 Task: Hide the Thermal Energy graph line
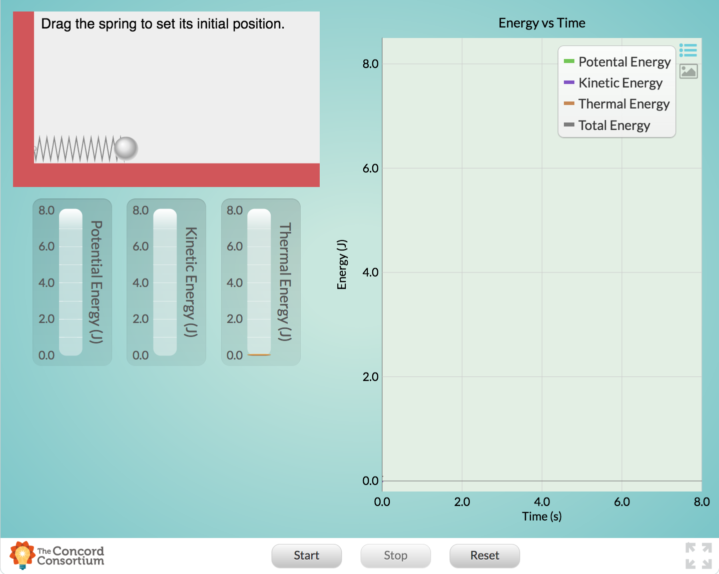point(623,104)
